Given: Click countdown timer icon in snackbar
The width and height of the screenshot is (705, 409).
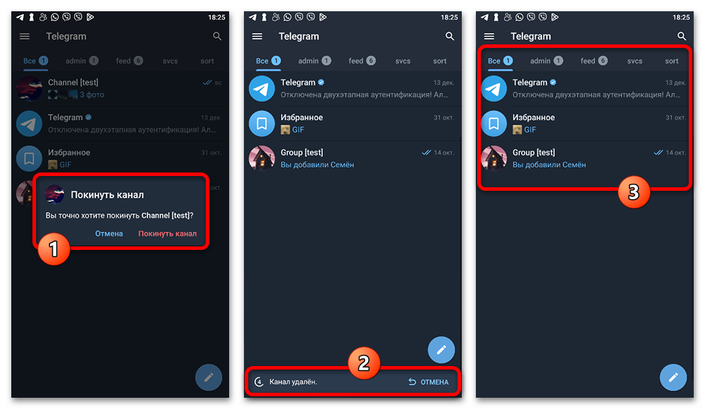Looking at the screenshot, I should [x=259, y=382].
